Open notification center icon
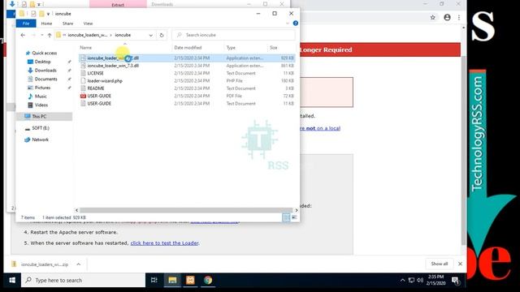The image size is (520, 292). [455, 281]
